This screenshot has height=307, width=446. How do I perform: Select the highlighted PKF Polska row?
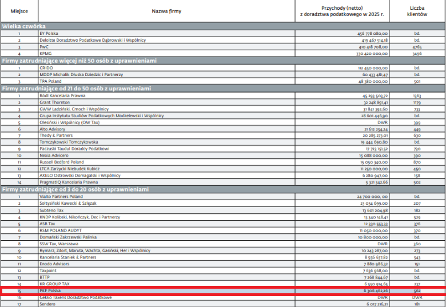[x=223, y=290]
